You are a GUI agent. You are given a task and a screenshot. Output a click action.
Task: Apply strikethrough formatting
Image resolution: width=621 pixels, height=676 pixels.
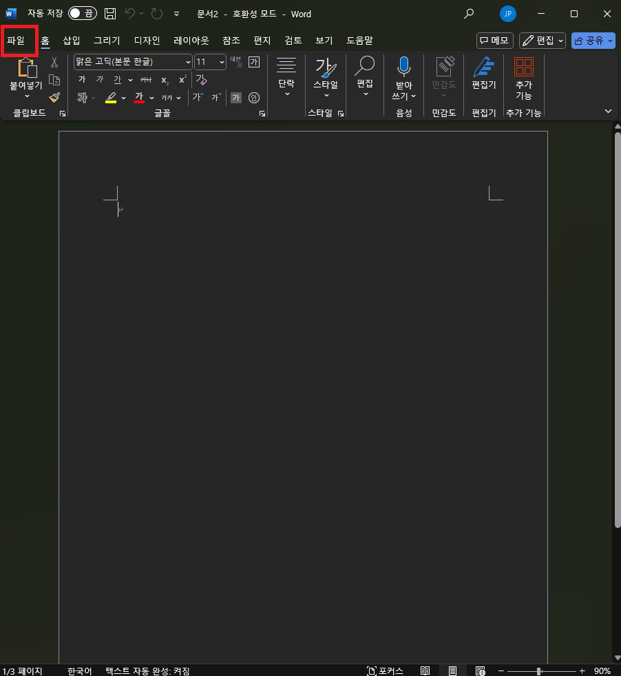pos(146,80)
